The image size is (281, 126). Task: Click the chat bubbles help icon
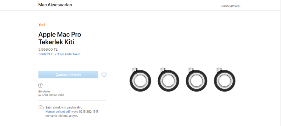pyautogui.click(x=41, y=107)
